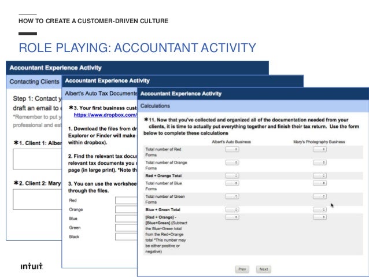Open Mary's Total number of Blue Forms dropdown
Image resolution: width=369 pixels, height=277 pixels.
(x=320, y=183)
